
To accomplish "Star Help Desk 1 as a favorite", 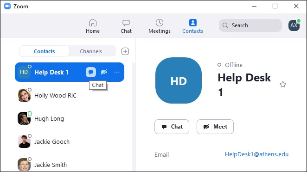I will point(283,85).
